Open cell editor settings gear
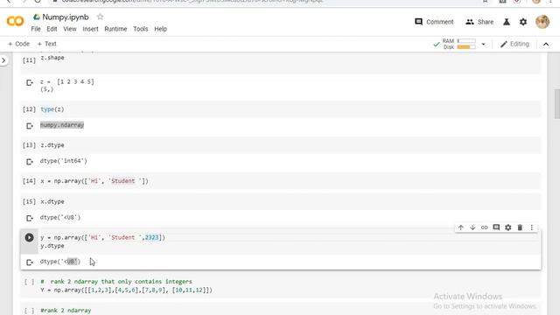This screenshot has width=560, height=315. pyautogui.click(x=507, y=227)
